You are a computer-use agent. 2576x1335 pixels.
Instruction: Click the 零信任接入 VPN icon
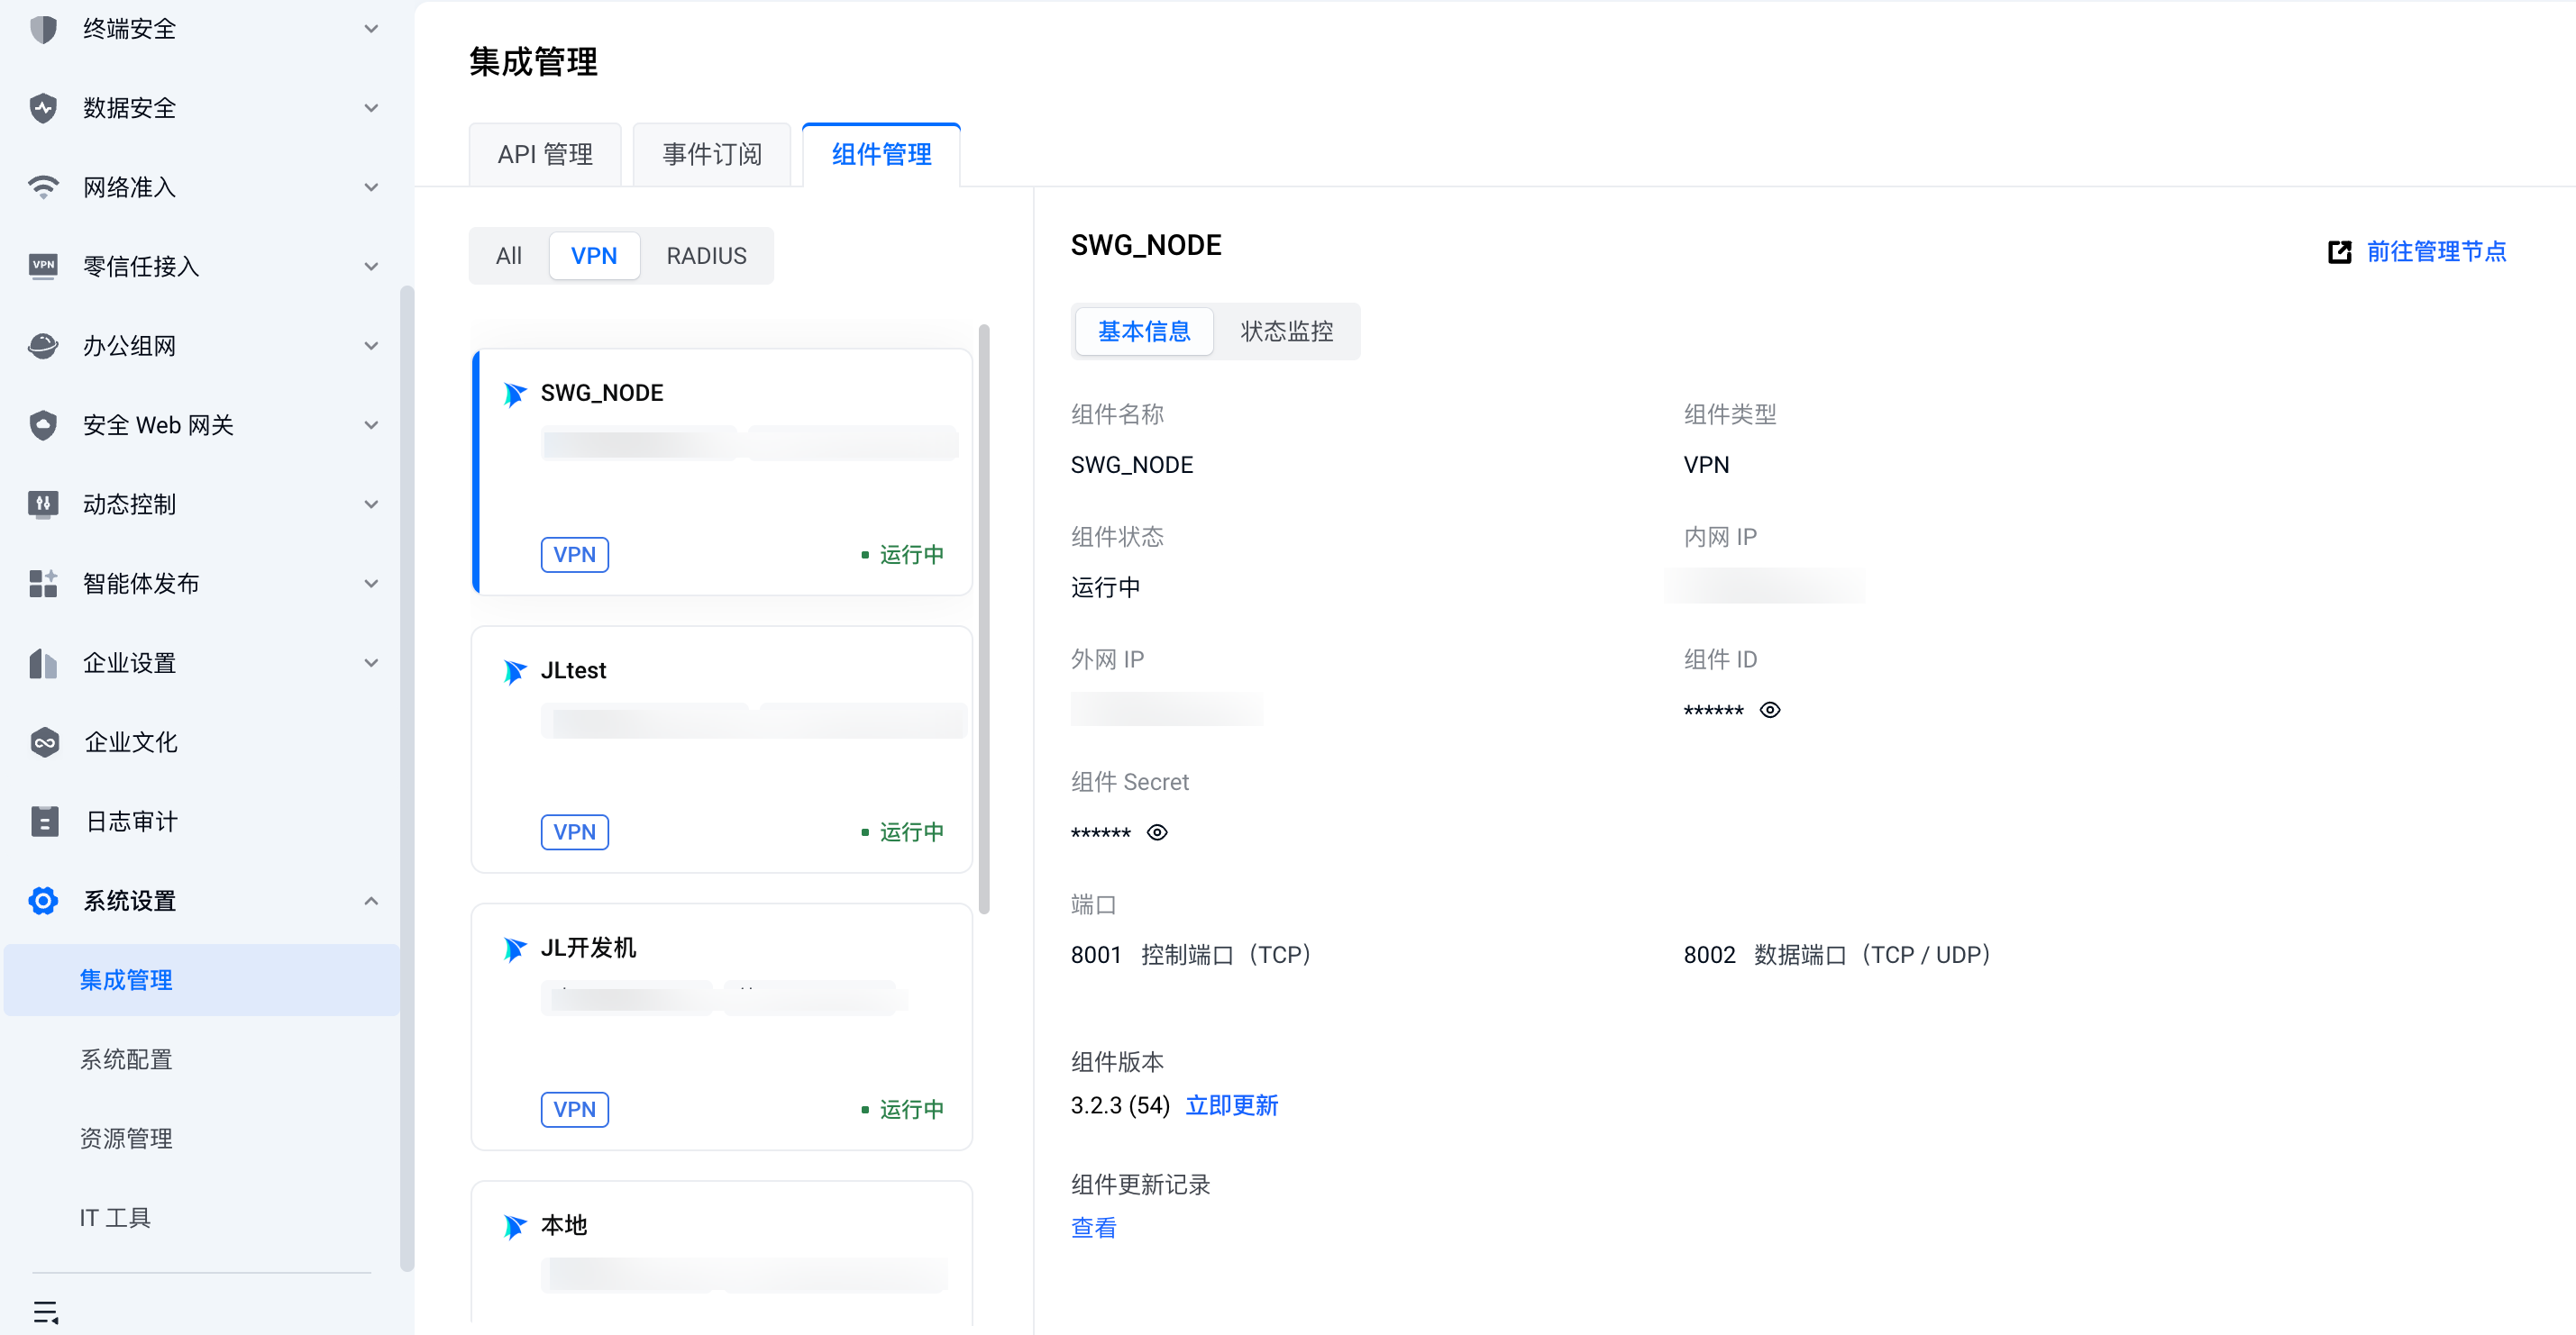click(43, 267)
